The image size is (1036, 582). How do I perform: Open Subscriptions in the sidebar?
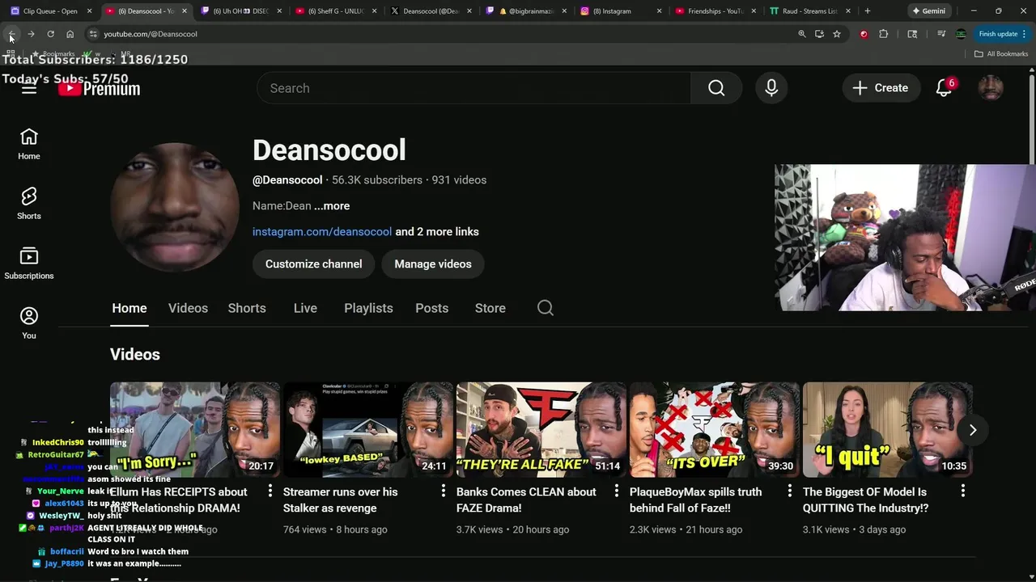(29, 264)
